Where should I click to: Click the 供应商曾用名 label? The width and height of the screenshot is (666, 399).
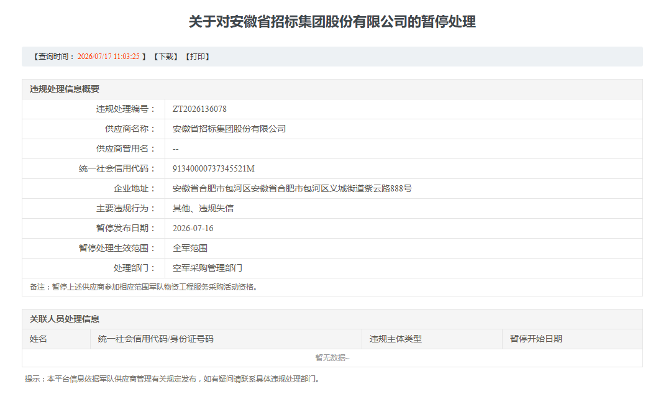pos(125,149)
